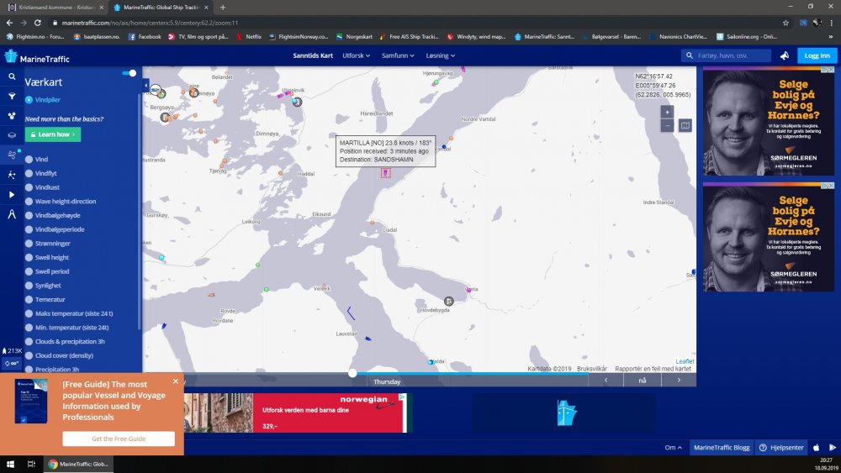This screenshot has height=473, width=841.
Task: Click the infinity range indicator button
Action: [x=12, y=363]
